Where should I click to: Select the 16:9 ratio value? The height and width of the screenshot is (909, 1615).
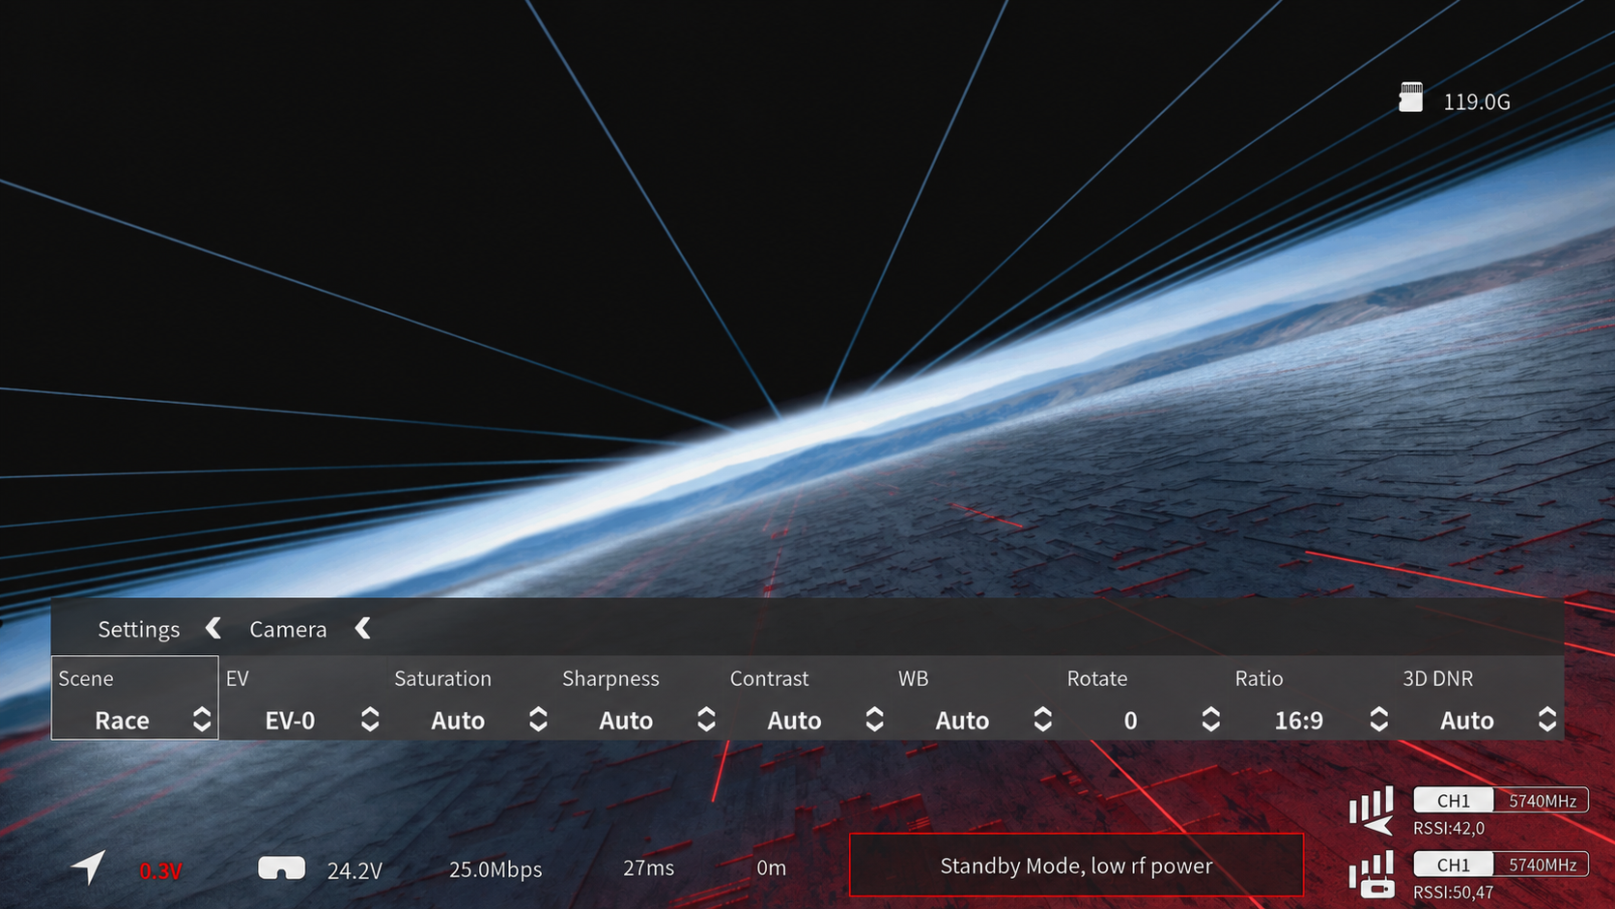1298,721
